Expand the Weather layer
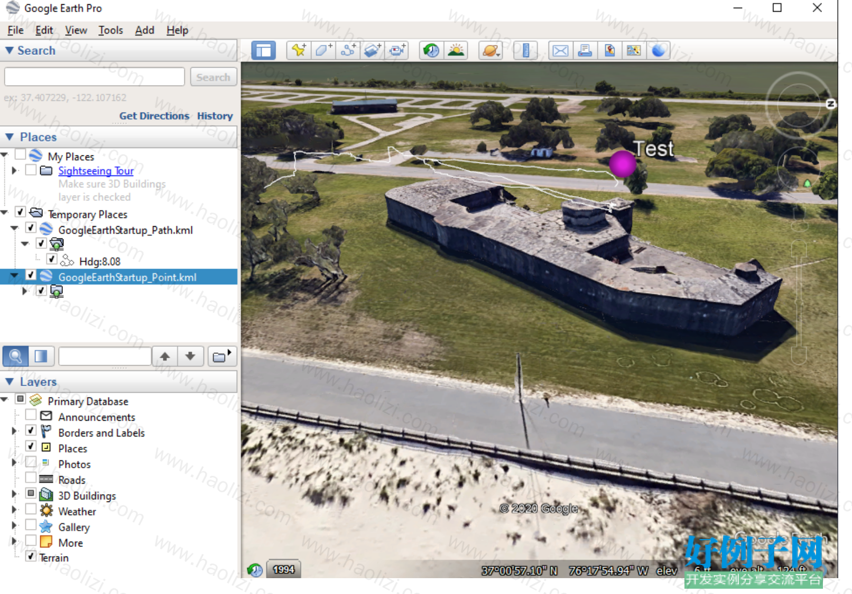Viewport: 852px width, 594px height. 15,510
